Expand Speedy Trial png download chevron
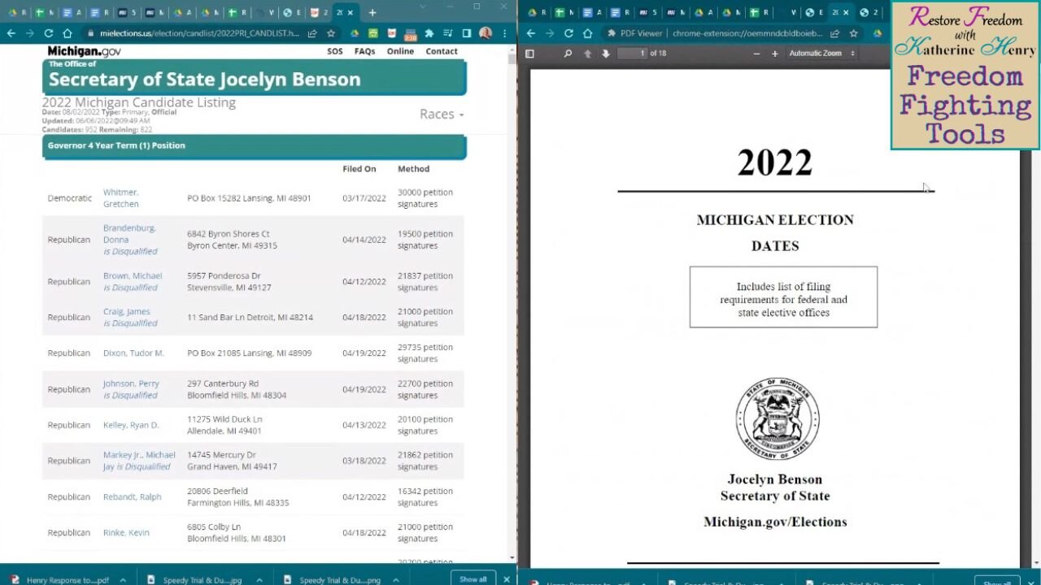 398,580
